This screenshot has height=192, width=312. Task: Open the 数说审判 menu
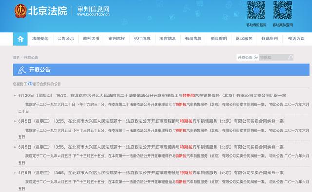tap(270, 38)
